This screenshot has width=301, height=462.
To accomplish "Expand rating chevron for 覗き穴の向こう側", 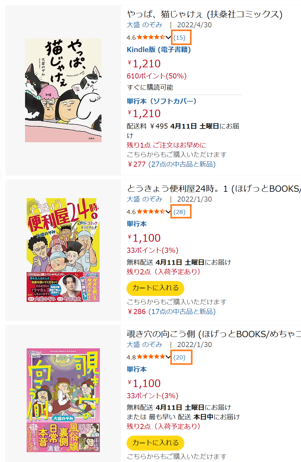I will click(168, 357).
